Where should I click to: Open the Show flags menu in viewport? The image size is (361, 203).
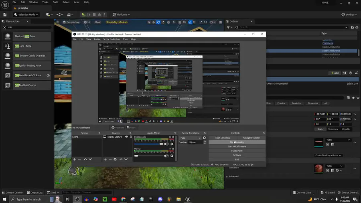(97, 22)
